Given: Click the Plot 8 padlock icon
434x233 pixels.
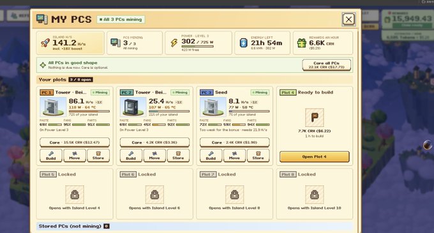Looking at the screenshot, I should coord(315,195).
